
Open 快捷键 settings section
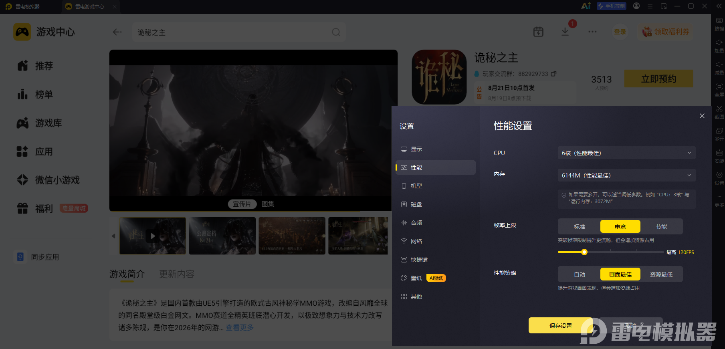pyautogui.click(x=436, y=260)
